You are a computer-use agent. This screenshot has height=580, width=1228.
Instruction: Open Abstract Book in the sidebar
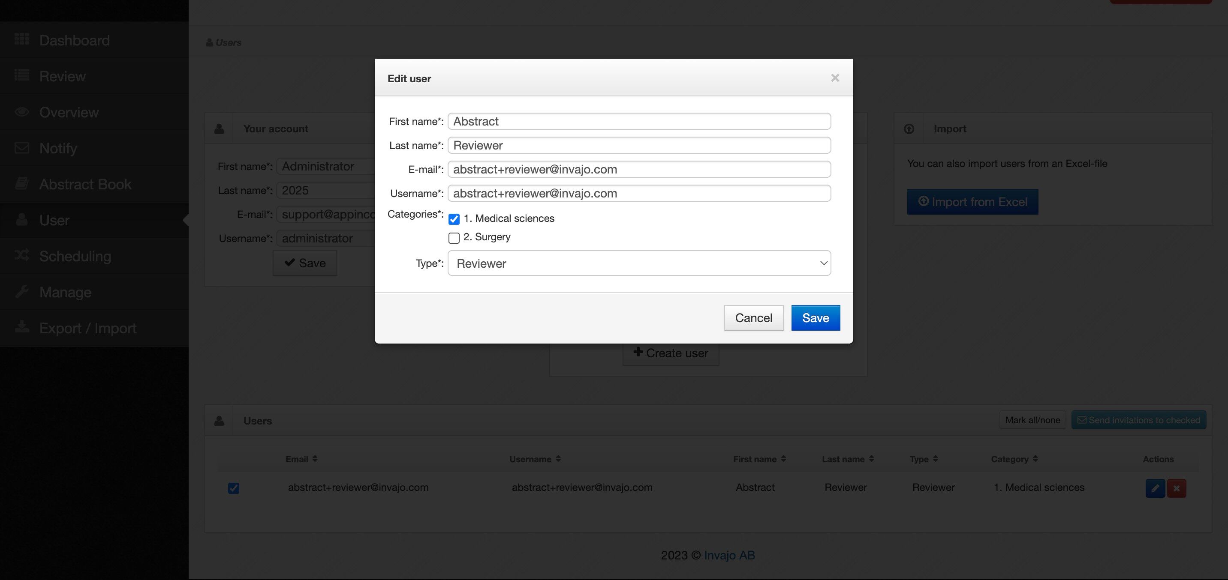coord(85,184)
